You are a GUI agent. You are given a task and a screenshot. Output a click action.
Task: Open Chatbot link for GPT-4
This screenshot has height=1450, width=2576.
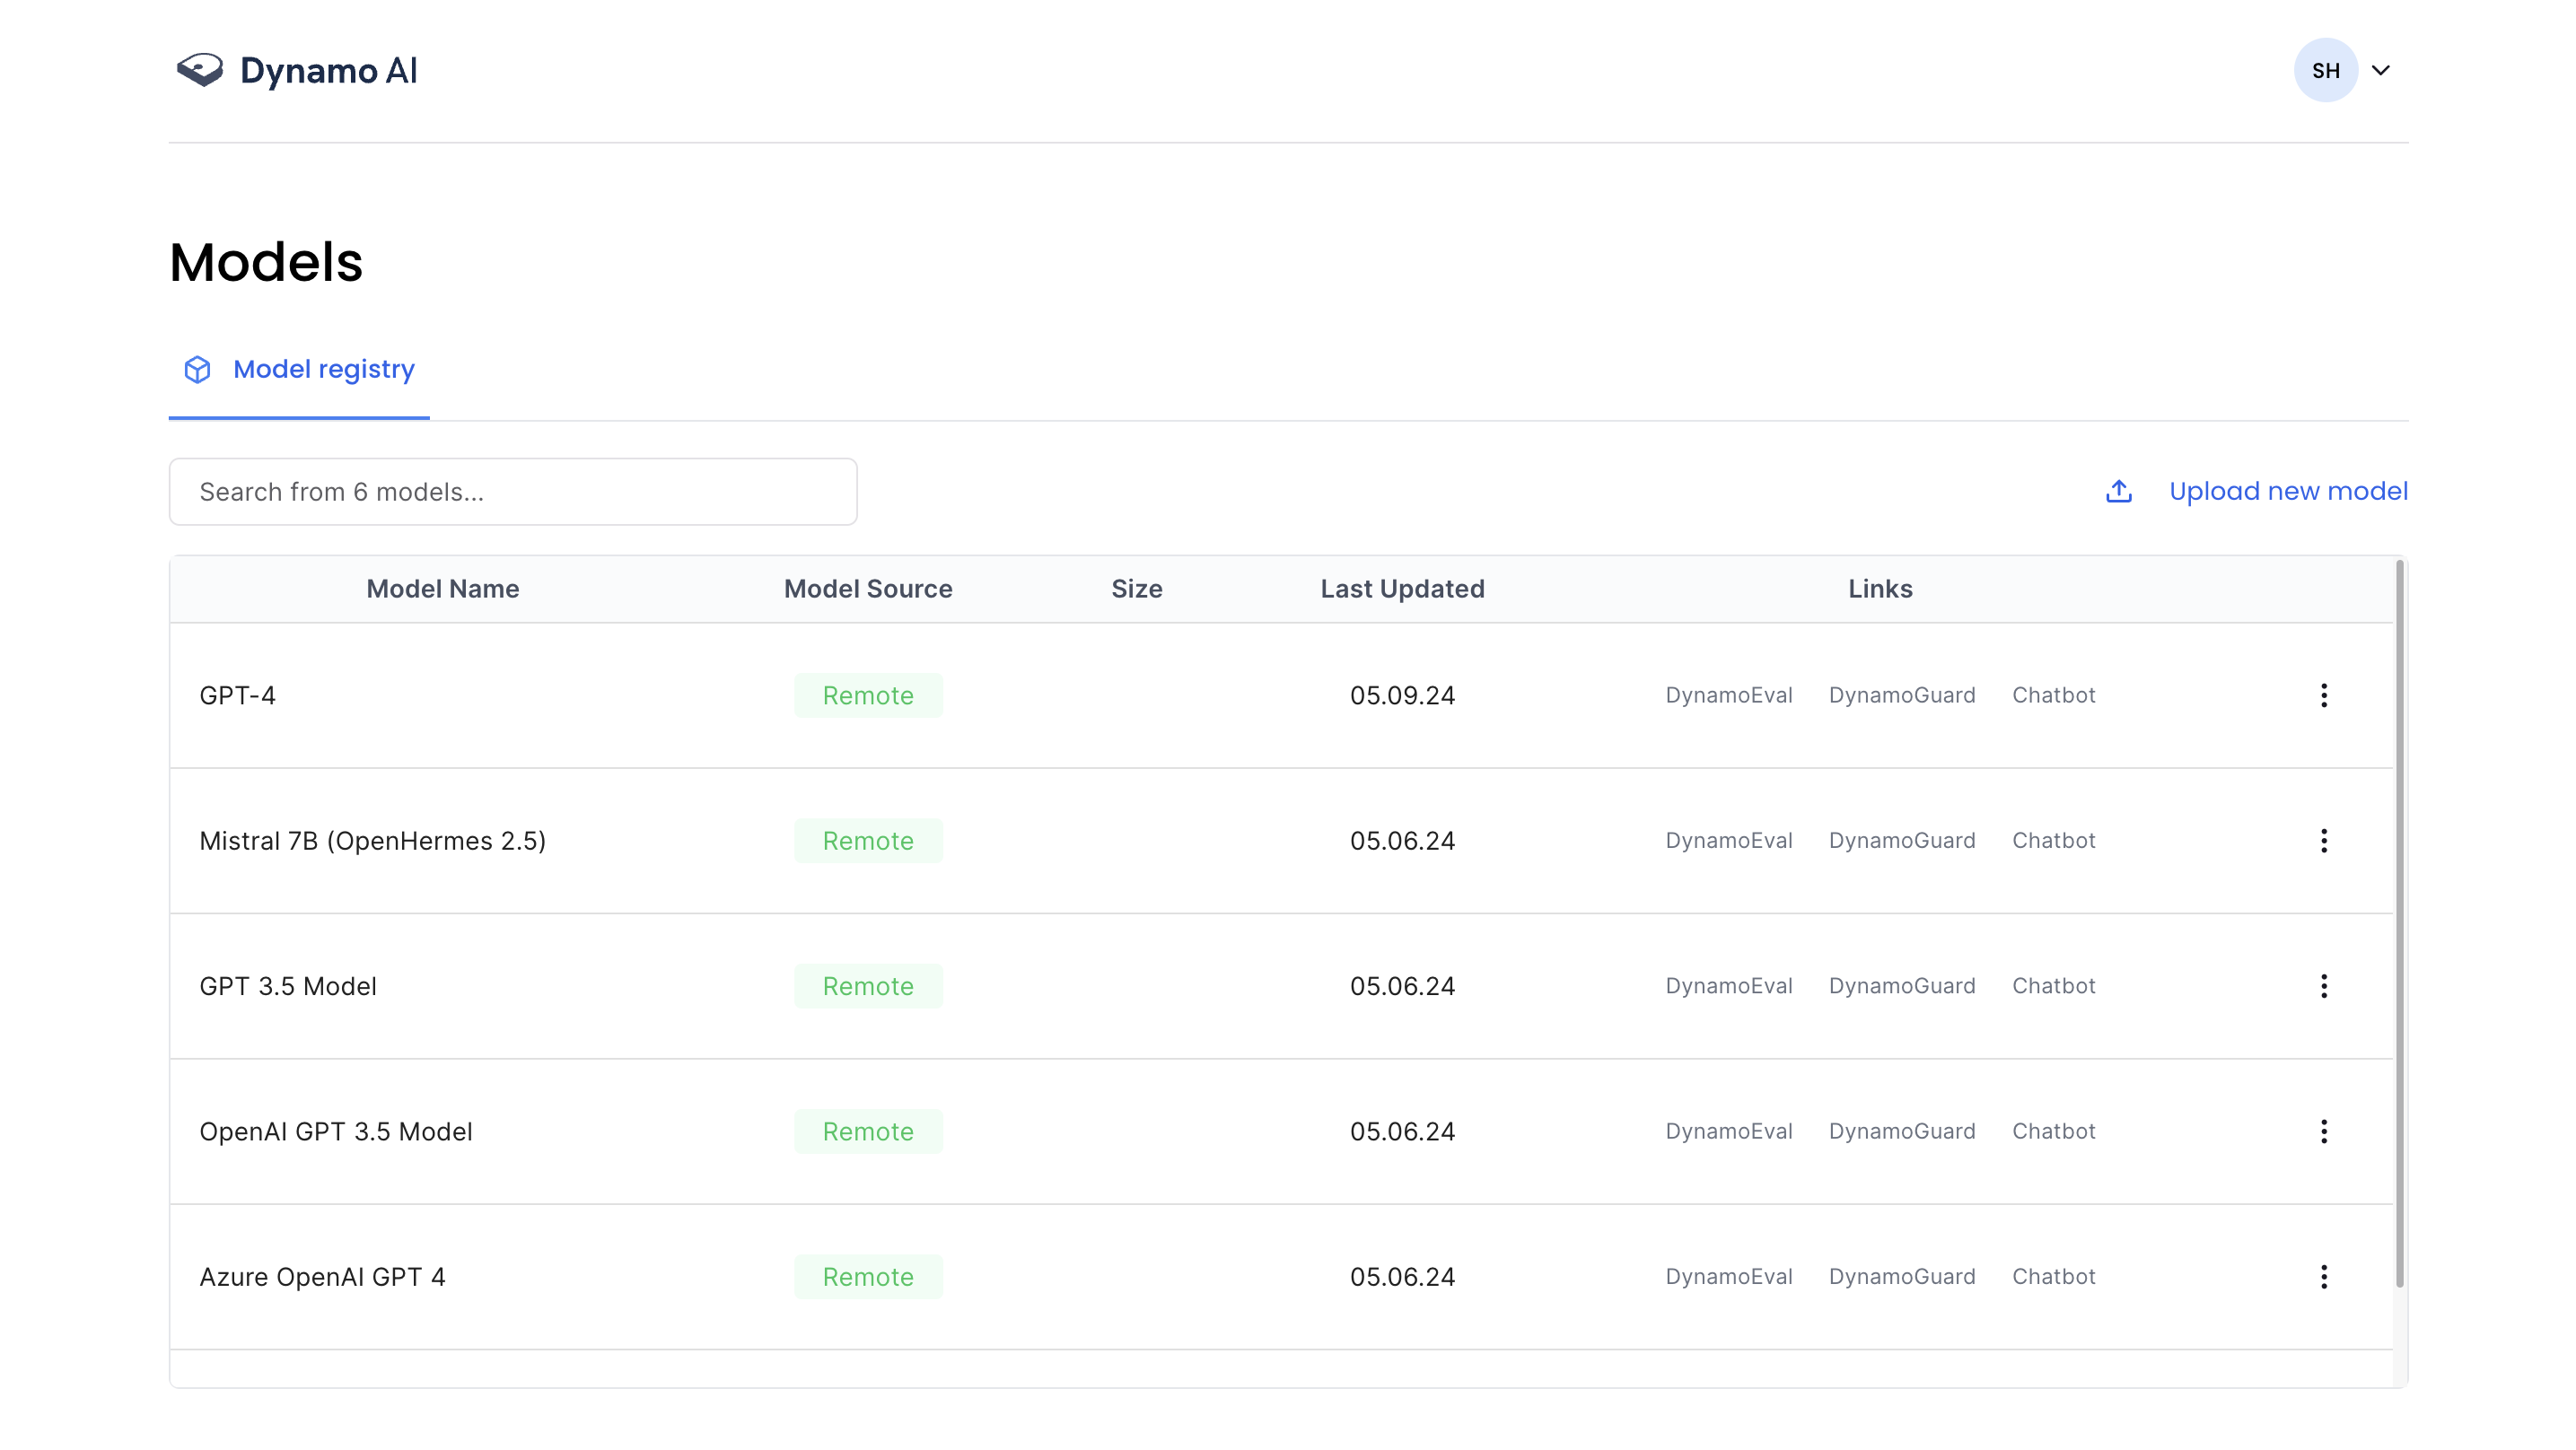[x=2053, y=695]
